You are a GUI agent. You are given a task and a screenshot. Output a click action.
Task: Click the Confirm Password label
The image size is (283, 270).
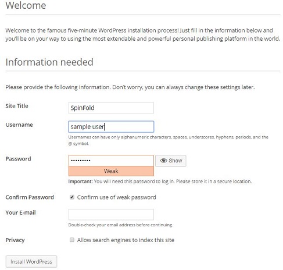pyautogui.click(x=30, y=197)
